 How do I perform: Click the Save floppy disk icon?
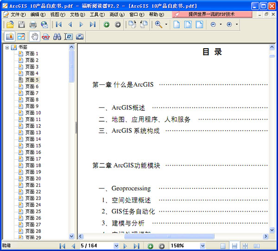coord(21,25)
